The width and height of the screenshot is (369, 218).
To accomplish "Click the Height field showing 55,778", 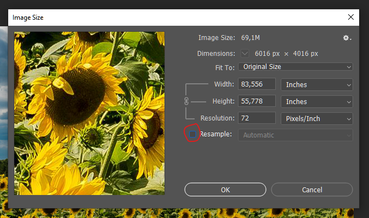I will pos(257,101).
